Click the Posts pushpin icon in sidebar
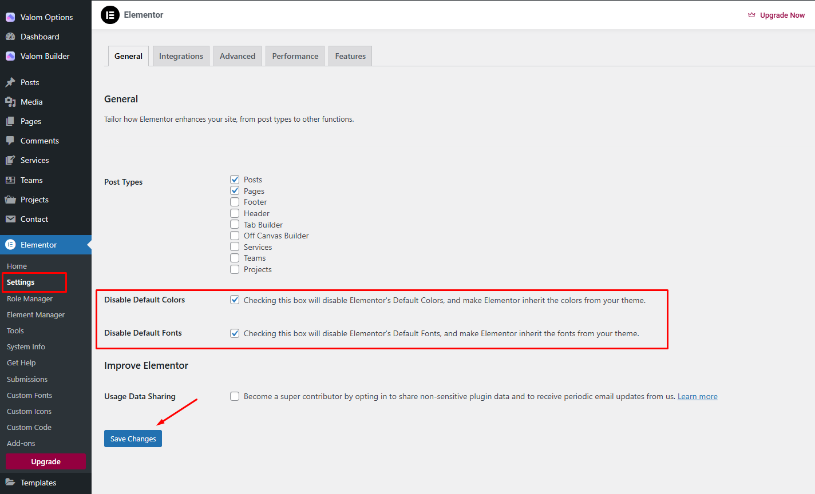 tap(10, 82)
